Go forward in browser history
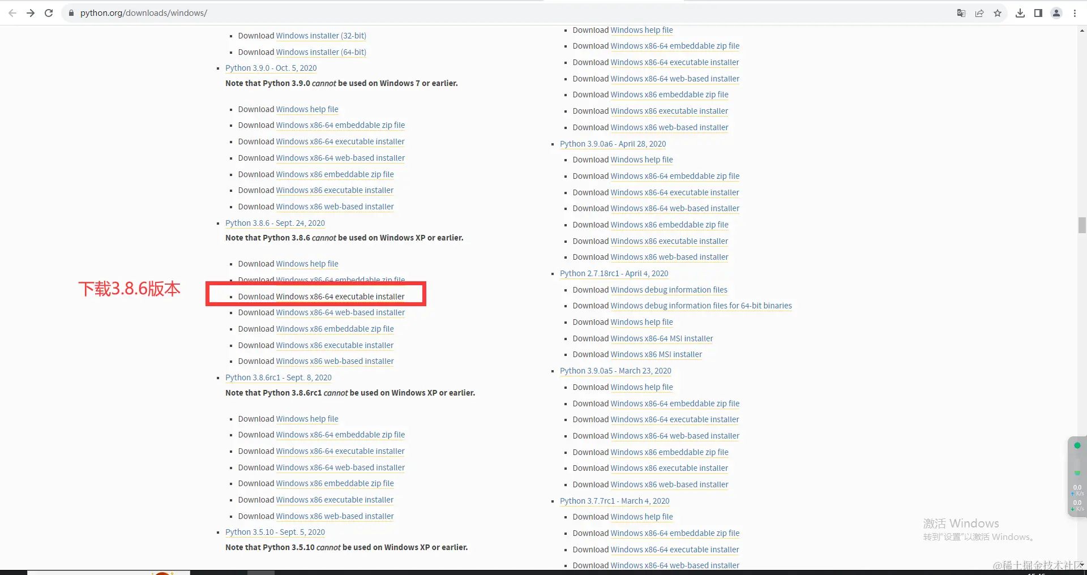Image resolution: width=1087 pixels, height=575 pixels. click(x=31, y=13)
